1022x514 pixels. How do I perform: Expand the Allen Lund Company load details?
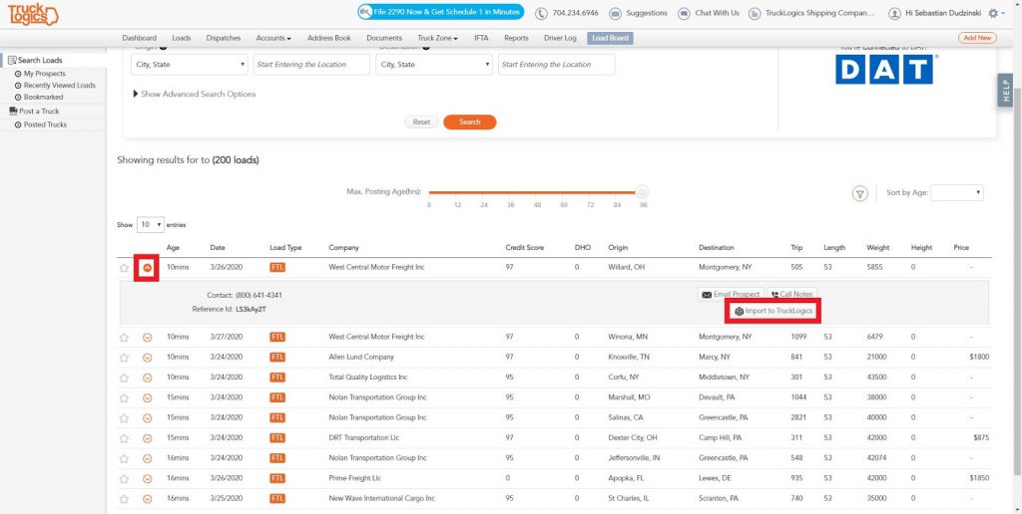click(148, 358)
